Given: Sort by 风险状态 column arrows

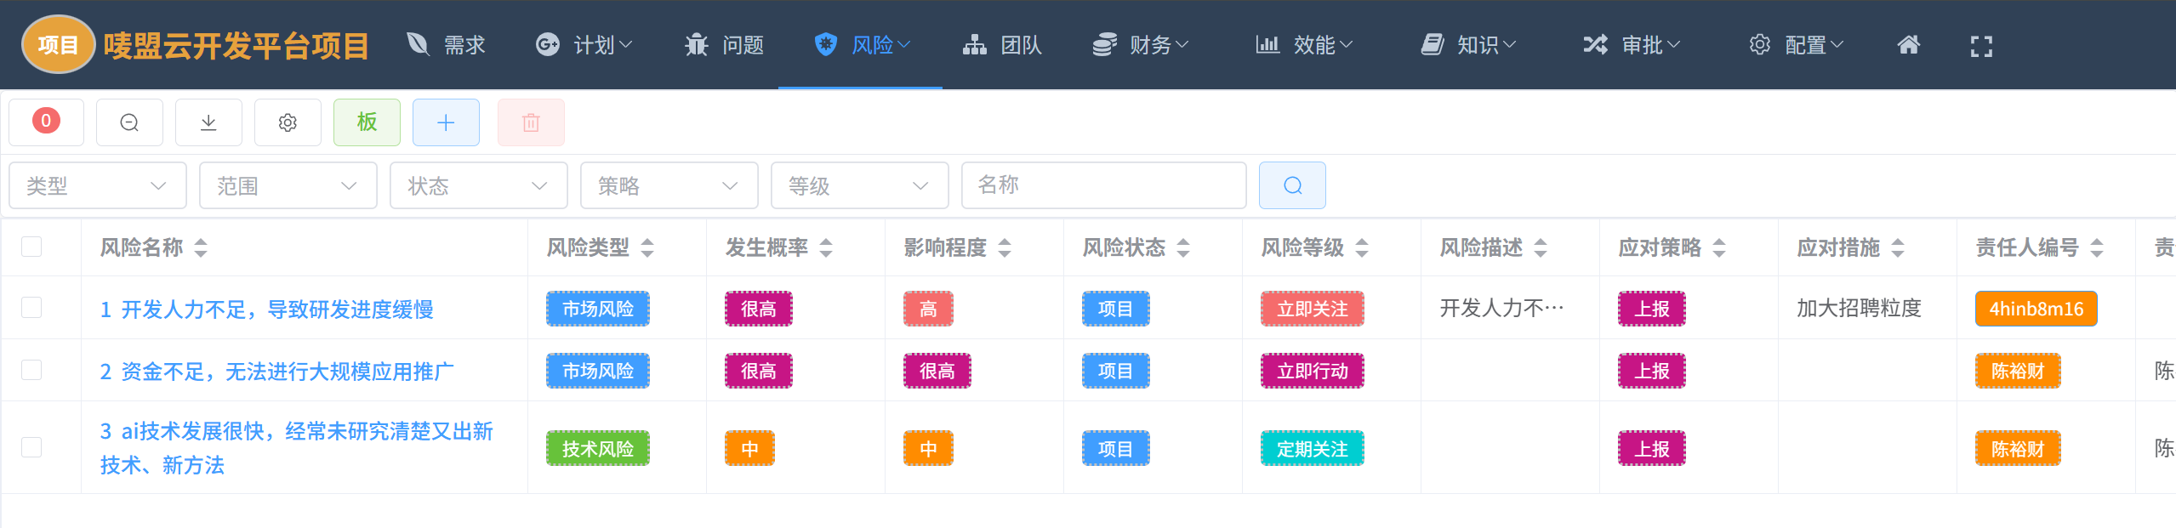Looking at the screenshot, I should coord(1183,247).
